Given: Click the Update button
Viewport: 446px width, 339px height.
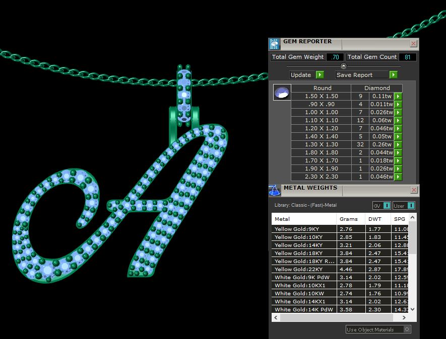Looking at the screenshot, I should [x=302, y=74].
